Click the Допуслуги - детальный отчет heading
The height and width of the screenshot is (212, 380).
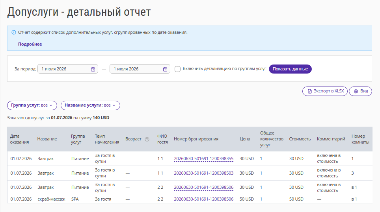coord(79,12)
